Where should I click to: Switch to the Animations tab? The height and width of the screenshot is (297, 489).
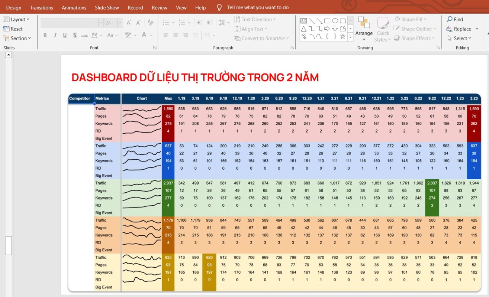(74, 7)
